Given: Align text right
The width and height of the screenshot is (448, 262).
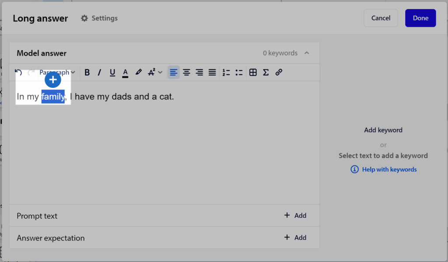Looking at the screenshot, I should tap(199, 72).
